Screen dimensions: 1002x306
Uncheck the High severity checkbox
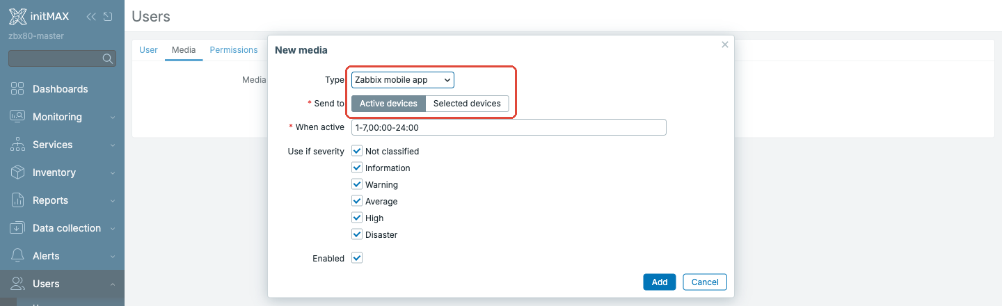(x=357, y=218)
